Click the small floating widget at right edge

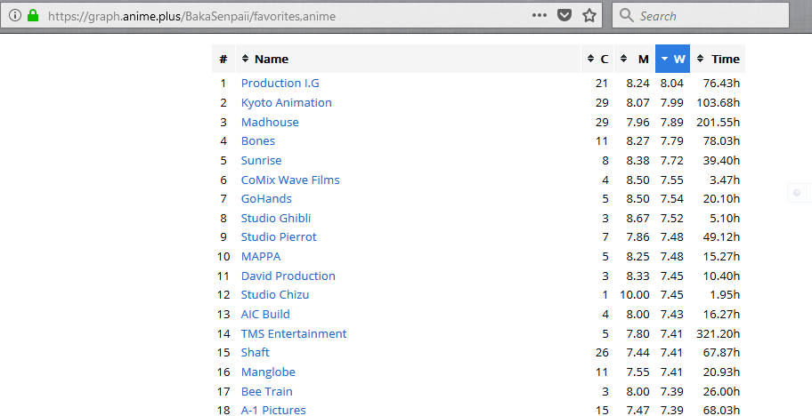pyautogui.click(x=798, y=193)
